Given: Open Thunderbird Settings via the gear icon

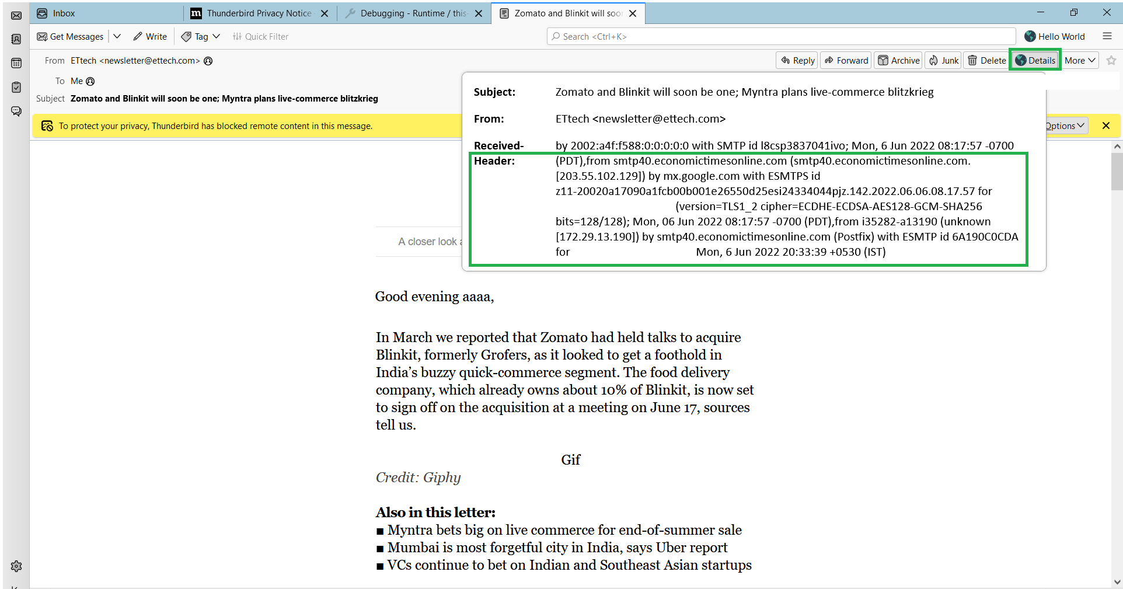Looking at the screenshot, I should pyautogui.click(x=16, y=566).
